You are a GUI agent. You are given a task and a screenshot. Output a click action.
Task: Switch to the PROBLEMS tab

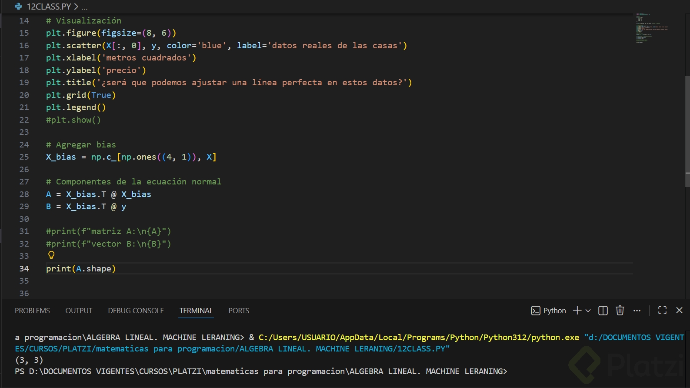point(32,311)
